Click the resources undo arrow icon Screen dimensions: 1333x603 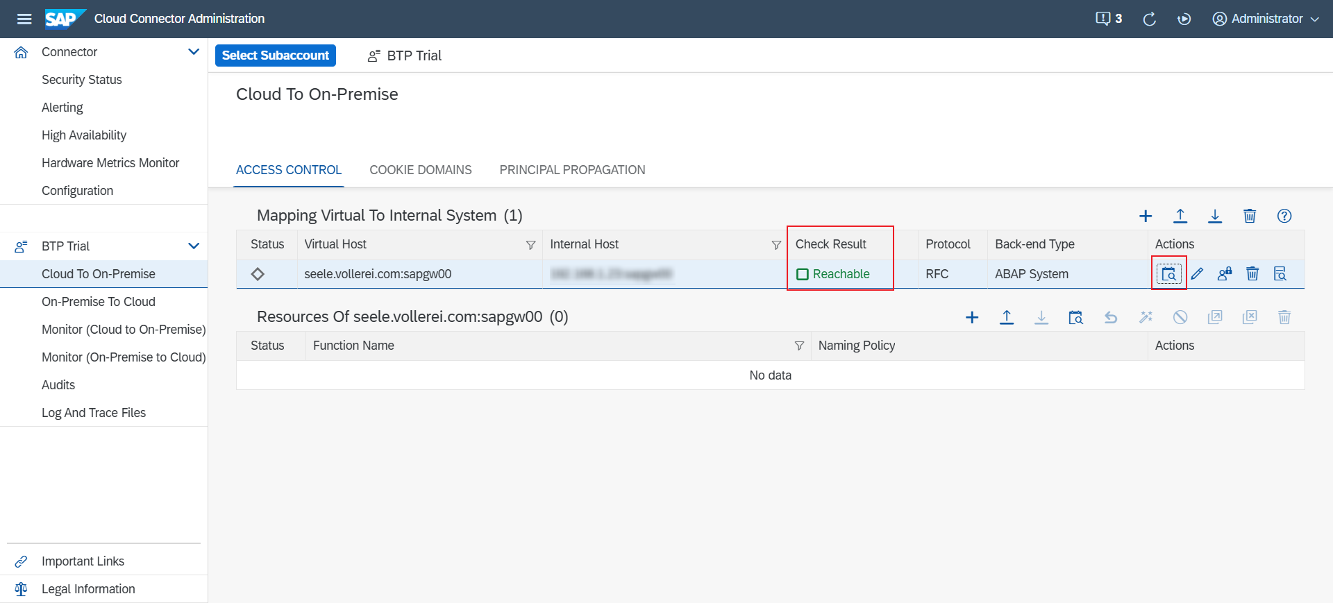(x=1111, y=317)
